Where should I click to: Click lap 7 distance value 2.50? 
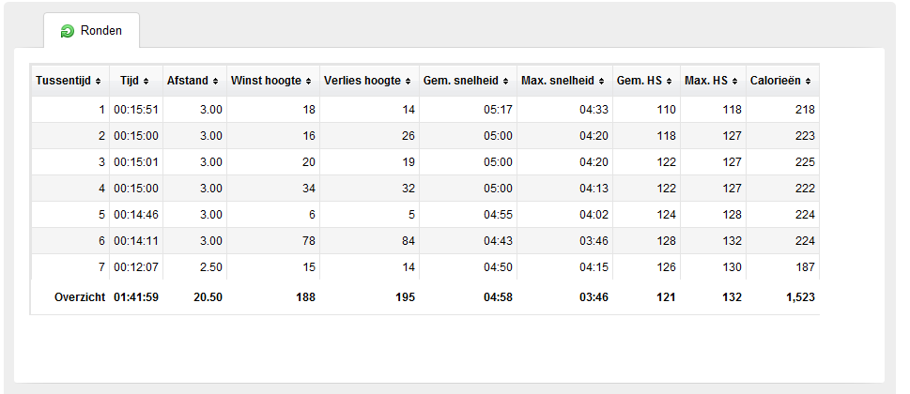click(211, 267)
